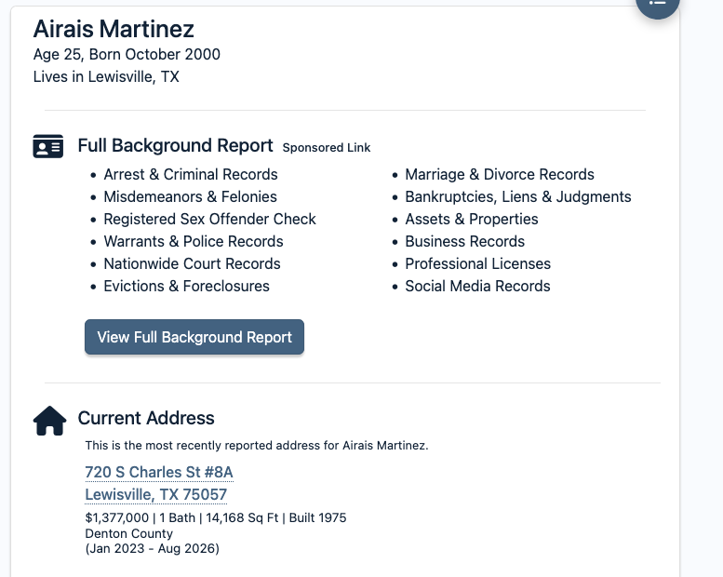This screenshot has width=723, height=577.
Task: Click the Sponsored Link label
Action: coord(327,148)
